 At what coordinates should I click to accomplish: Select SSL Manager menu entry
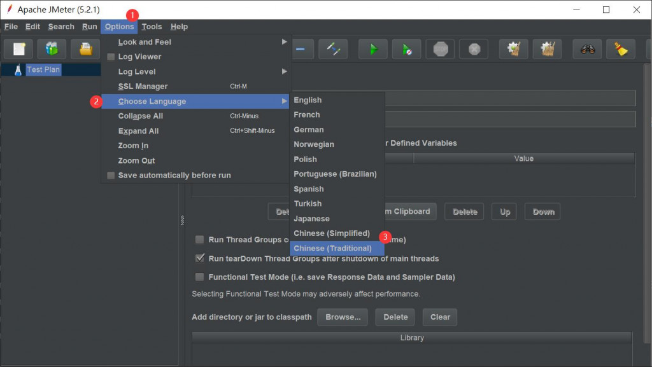pyautogui.click(x=195, y=87)
